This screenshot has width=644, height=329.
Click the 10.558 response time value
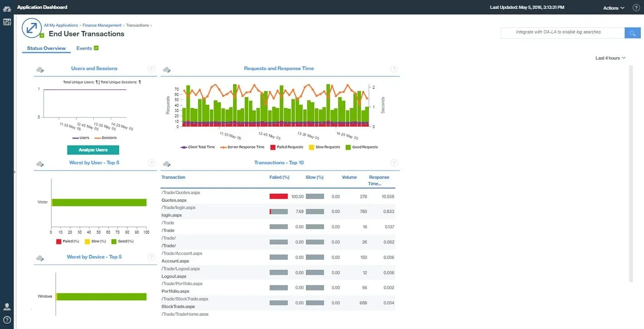388,196
